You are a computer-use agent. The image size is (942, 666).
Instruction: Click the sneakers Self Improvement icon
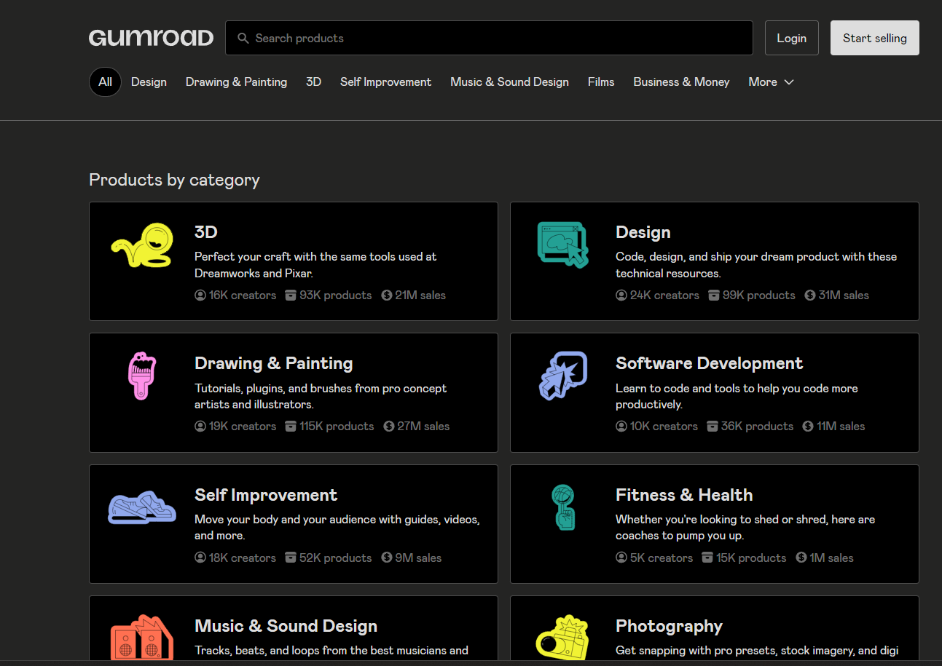click(x=141, y=508)
